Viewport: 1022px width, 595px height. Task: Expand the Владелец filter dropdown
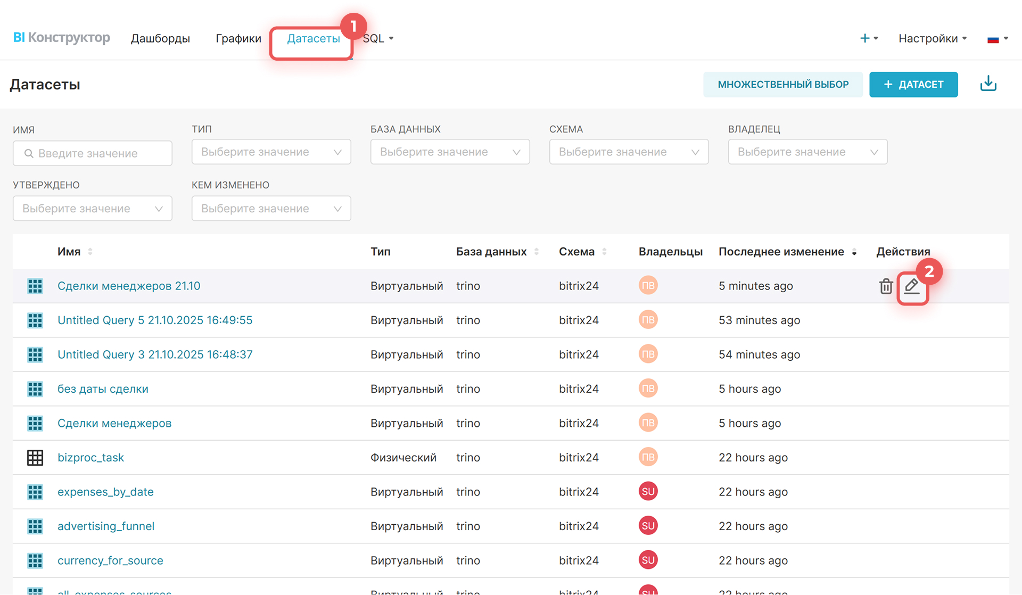[807, 152]
